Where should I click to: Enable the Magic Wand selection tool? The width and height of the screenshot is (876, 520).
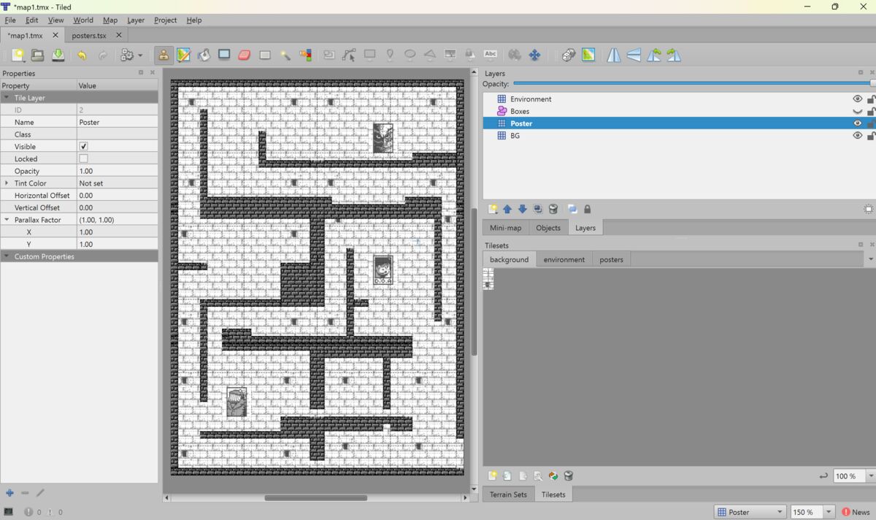(285, 54)
